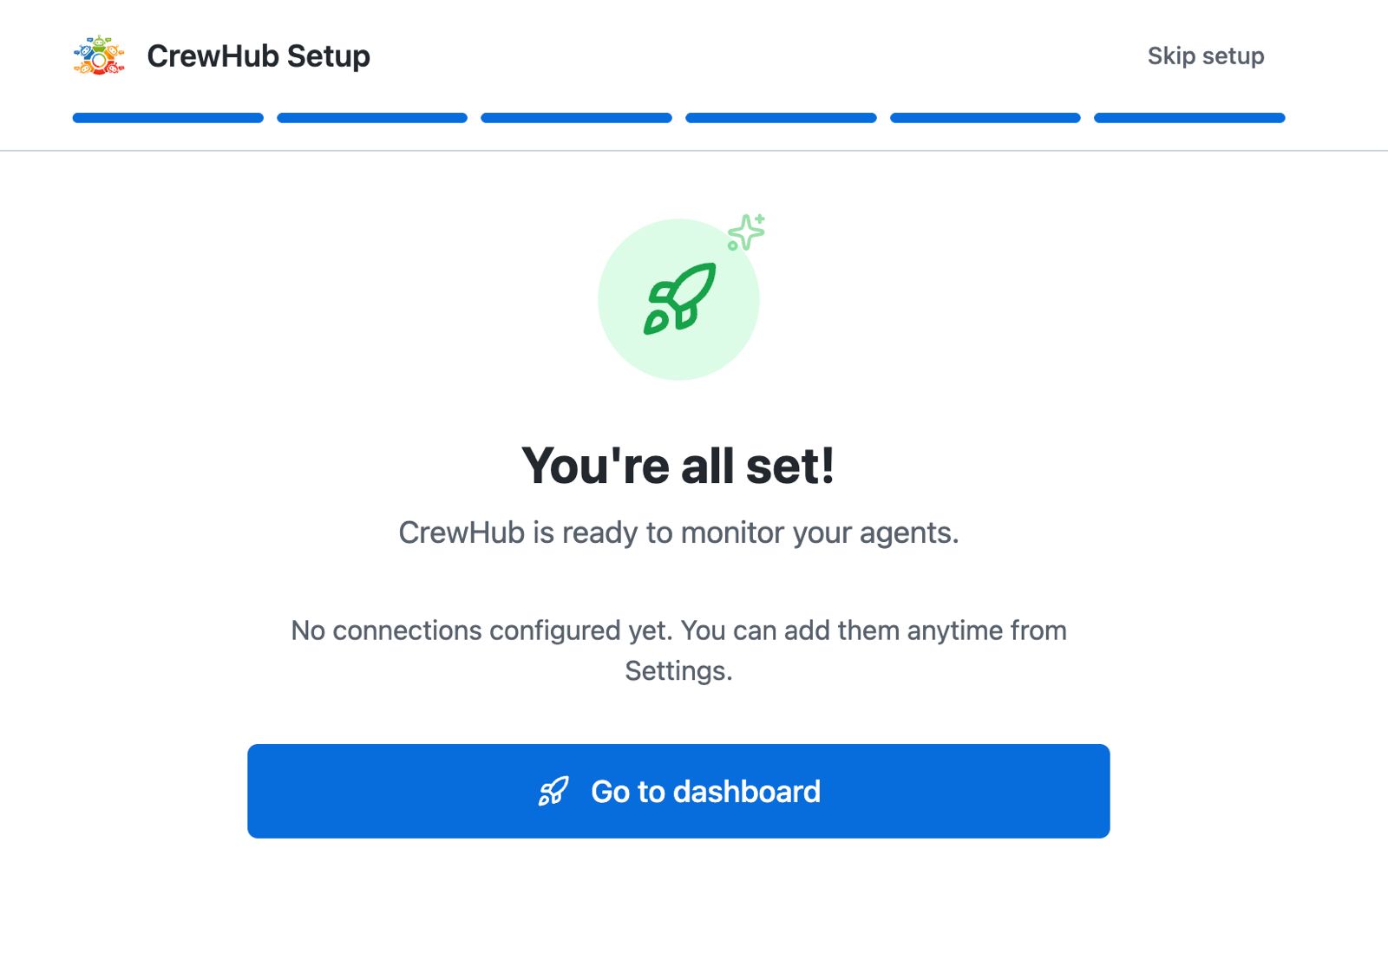
Task: Click the CrewHub Setup title
Action: click(x=258, y=56)
